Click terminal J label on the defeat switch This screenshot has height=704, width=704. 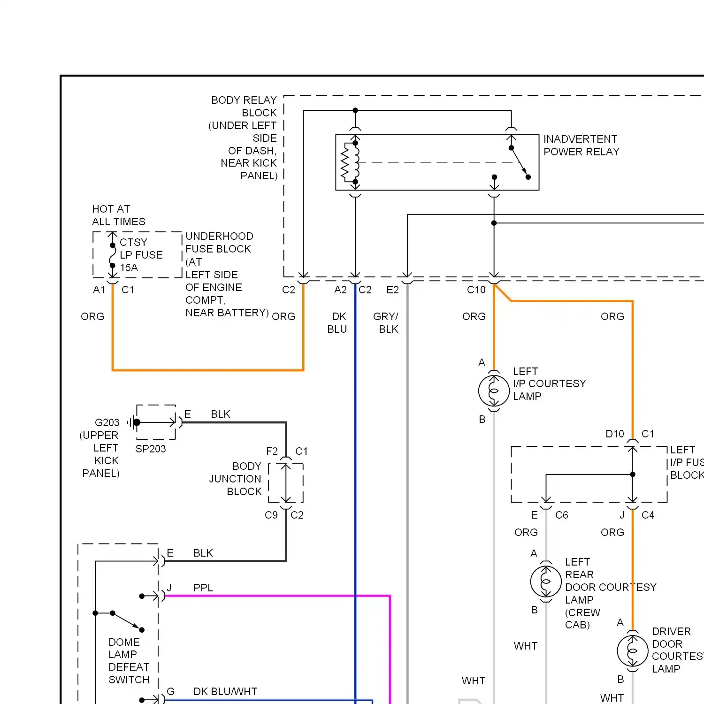tap(169, 588)
